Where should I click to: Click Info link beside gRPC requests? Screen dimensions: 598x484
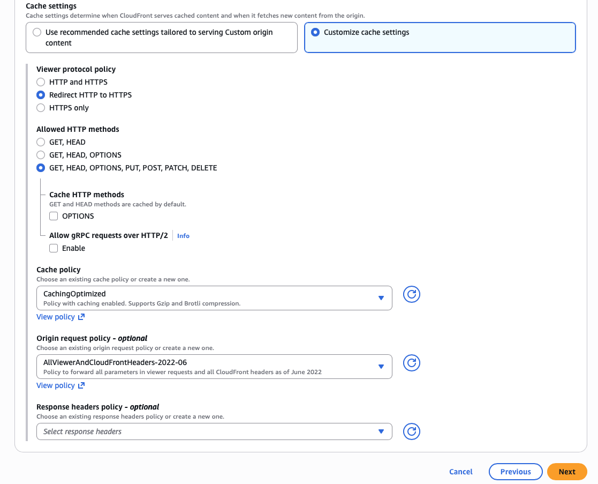coord(183,236)
